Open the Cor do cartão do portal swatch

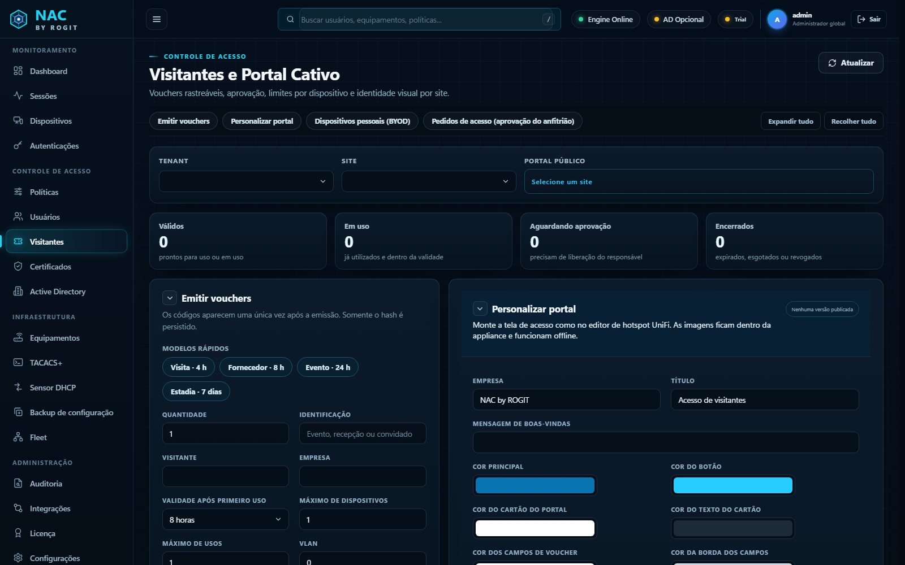point(535,528)
